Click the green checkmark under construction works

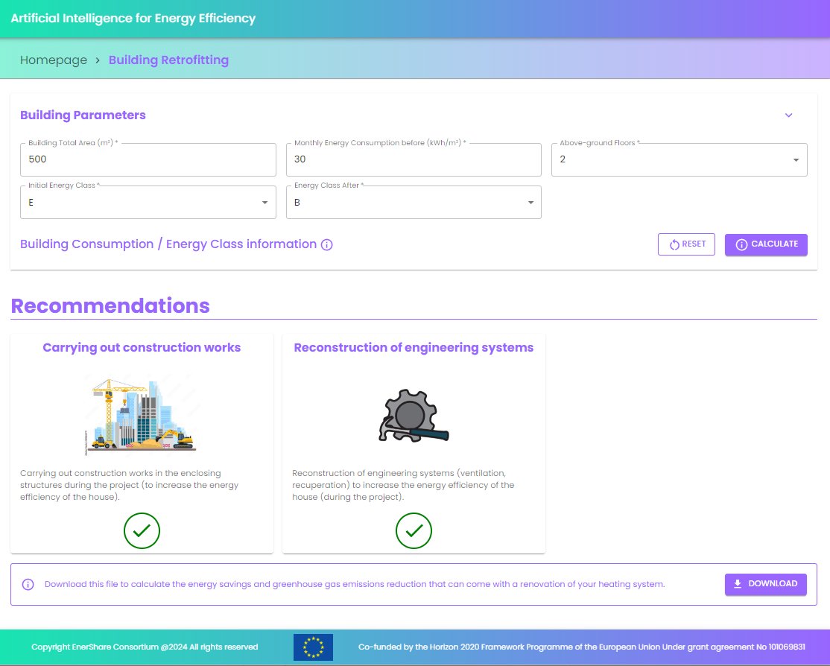click(142, 530)
